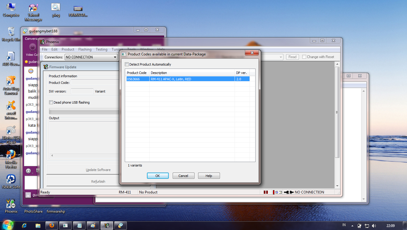Image resolution: width=407 pixels, height=230 pixels.
Task: Open firmwarehp desktop item
Action: click(x=56, y=211)
